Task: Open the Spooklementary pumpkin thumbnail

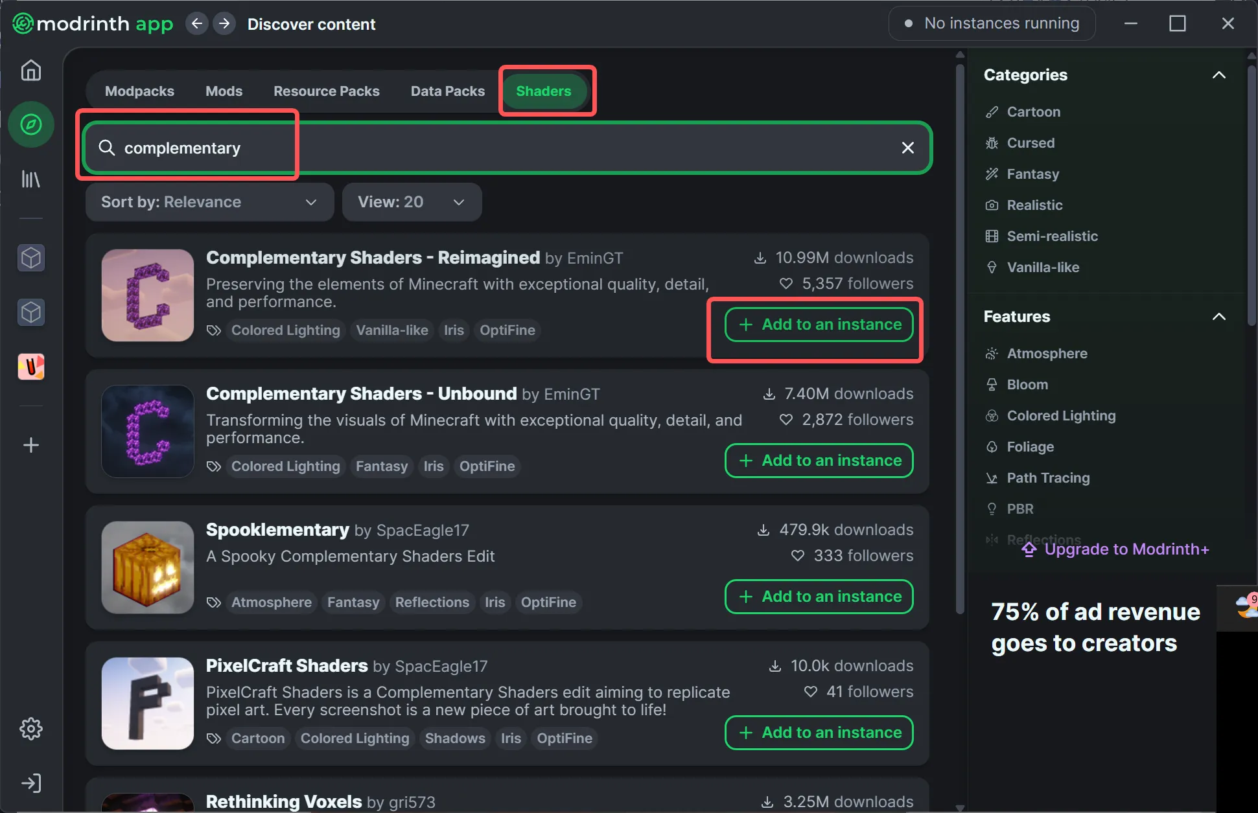Action: pos(148,567)
